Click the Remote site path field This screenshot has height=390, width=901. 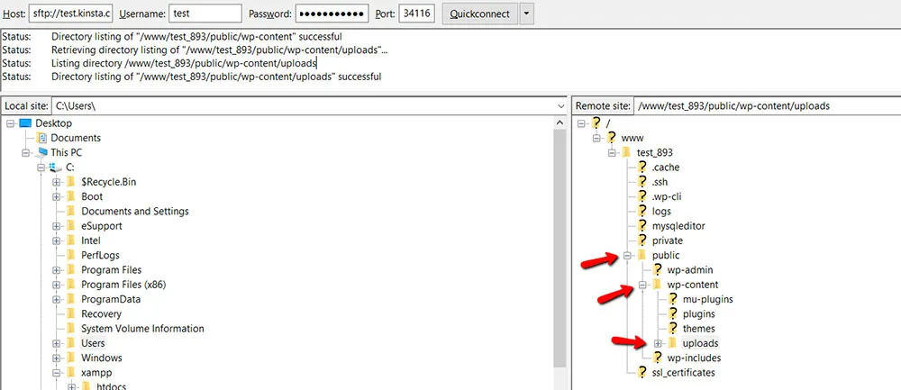pos(767,106)
